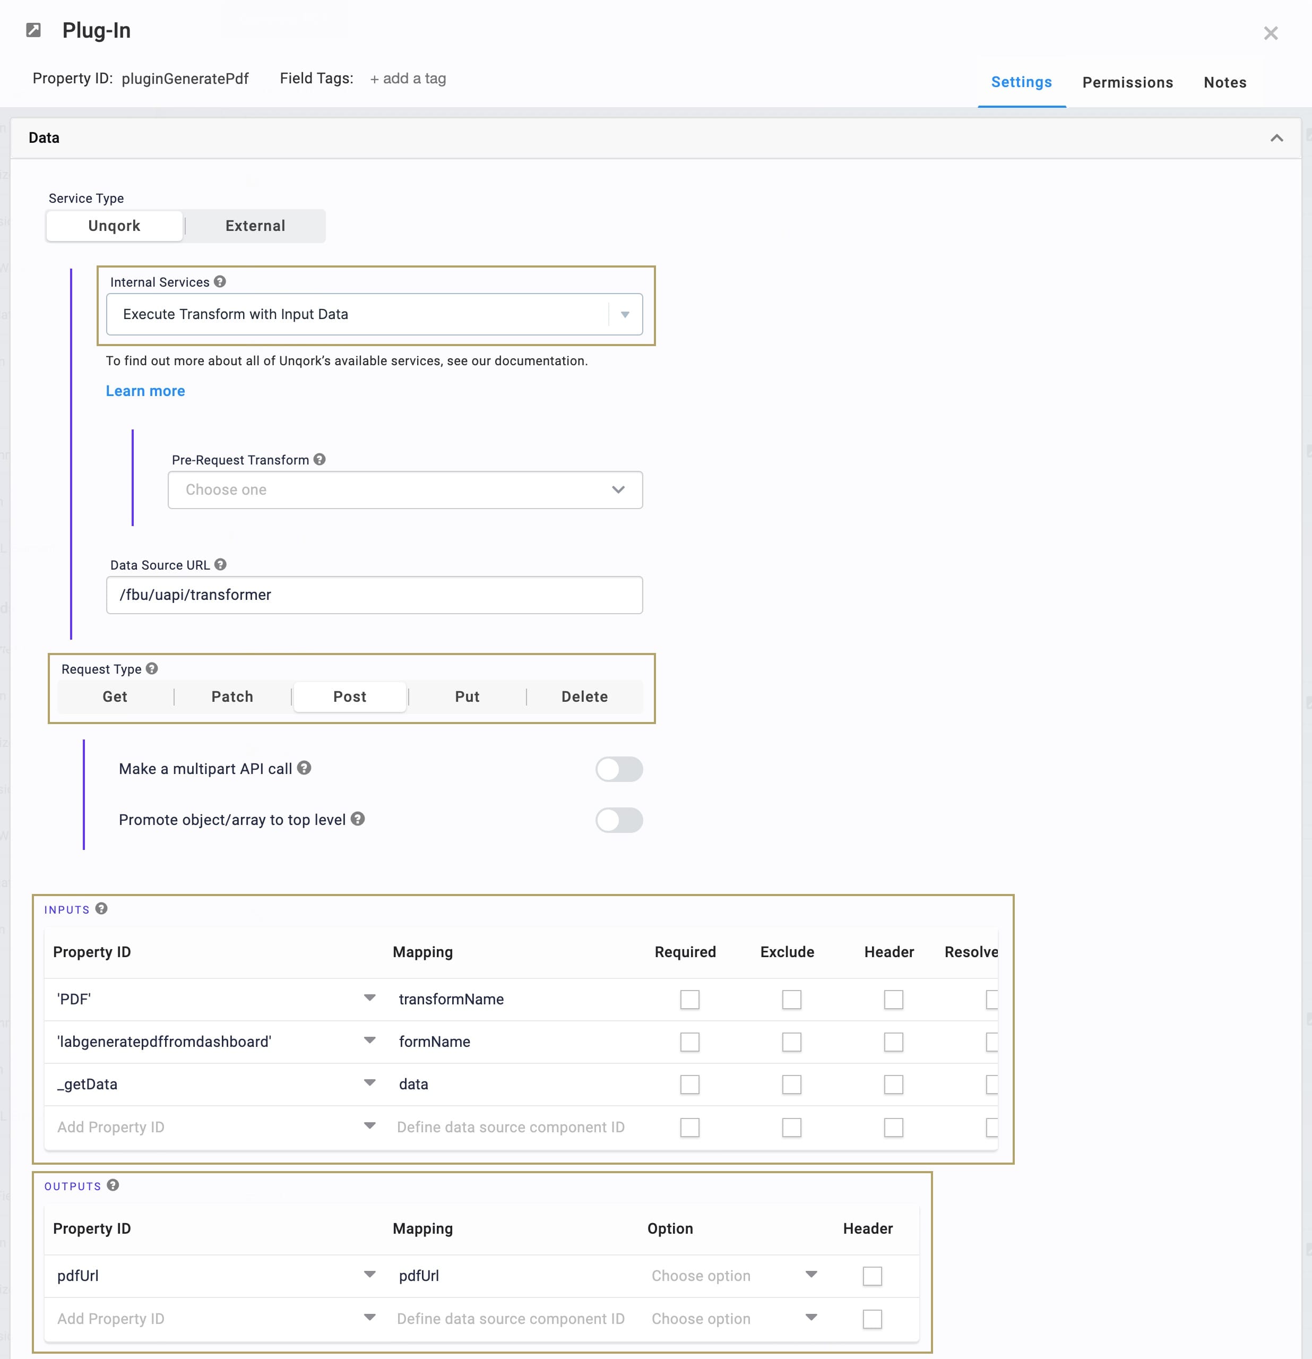The height and width of the screenshot is (1359, 1312).
Task: Set the request type to Patch
Action: point(232,697)
